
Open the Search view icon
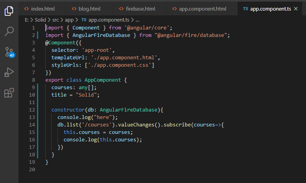(x=9, y=31)
